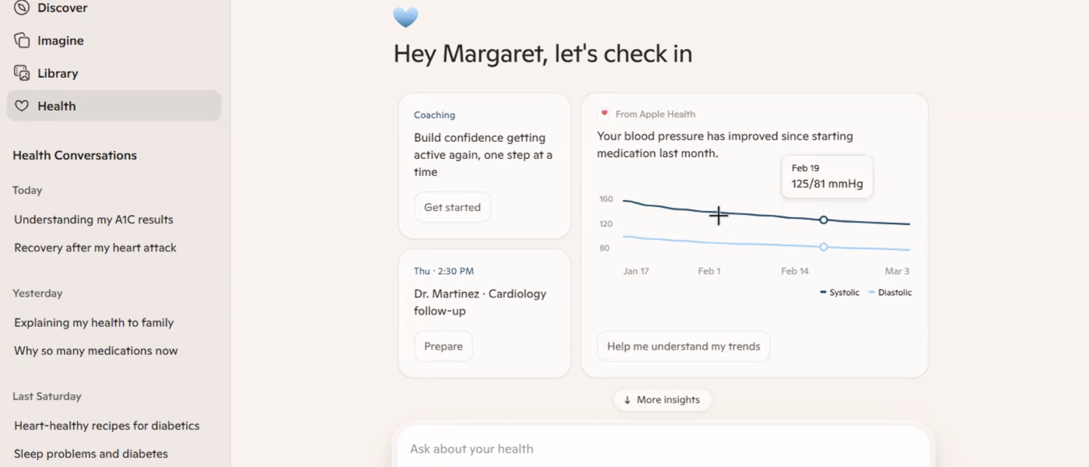Open the Discover section icon
Image resolution: width=1089 pixels, height=467 pixels.
[x=21, y=8]
